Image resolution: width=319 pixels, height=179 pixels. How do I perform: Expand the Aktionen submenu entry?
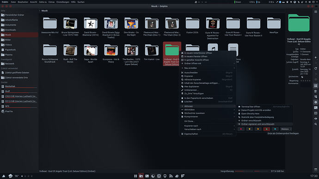click(x=208, y=106)
